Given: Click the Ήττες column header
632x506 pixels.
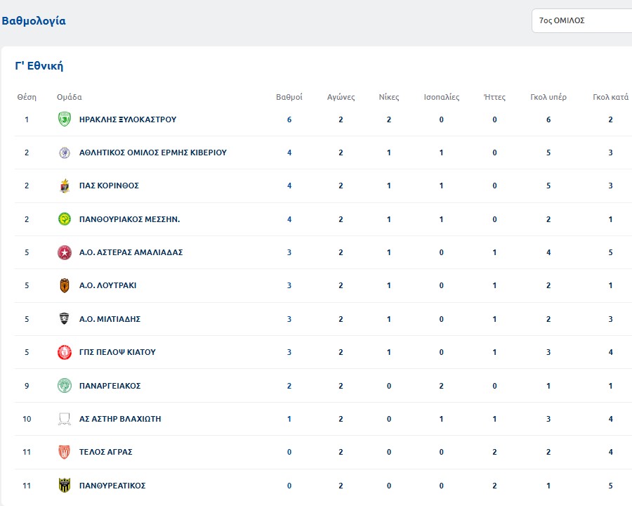Looking at the screenshot, I should coord(494,97).
